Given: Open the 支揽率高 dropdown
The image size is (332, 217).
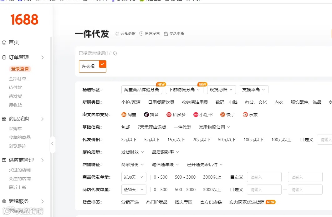Looking at the screenshot, I should 254,90.
